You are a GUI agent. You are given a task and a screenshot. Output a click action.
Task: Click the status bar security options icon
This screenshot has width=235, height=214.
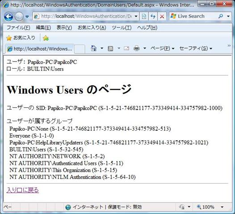click(x=182, y=207)
